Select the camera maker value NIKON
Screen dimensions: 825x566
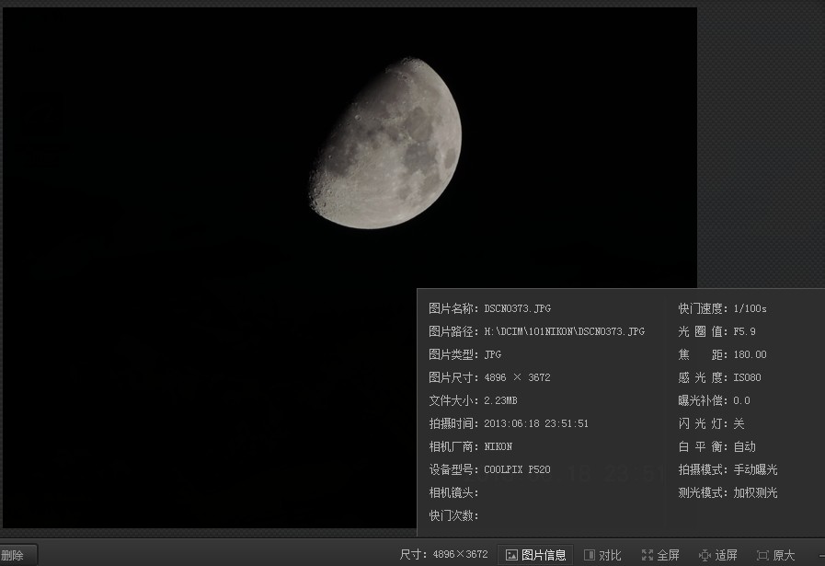tap(498, 446)
